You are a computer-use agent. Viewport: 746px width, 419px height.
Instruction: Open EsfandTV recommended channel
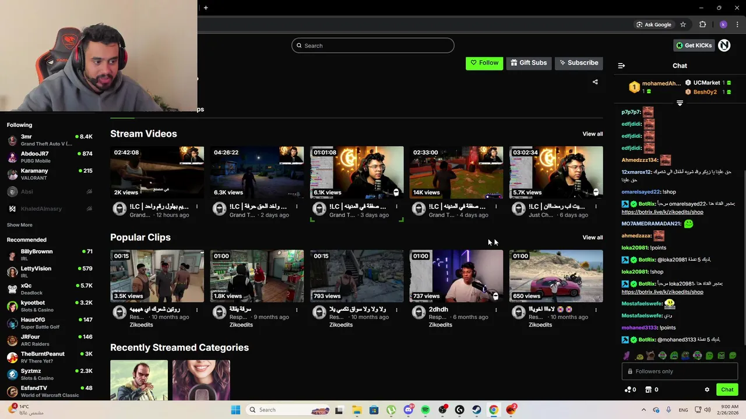[50, 391]
